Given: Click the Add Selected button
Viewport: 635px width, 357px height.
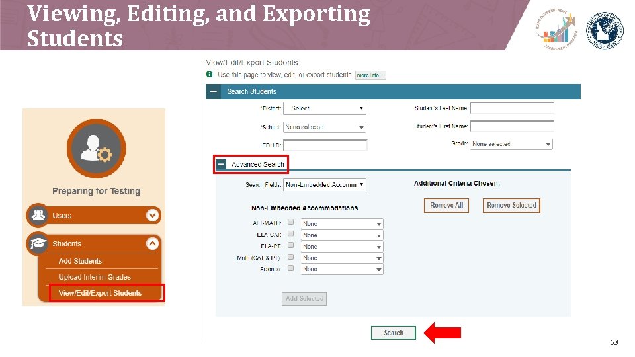Looking at the screenshot, I should [x=304, y=299].
